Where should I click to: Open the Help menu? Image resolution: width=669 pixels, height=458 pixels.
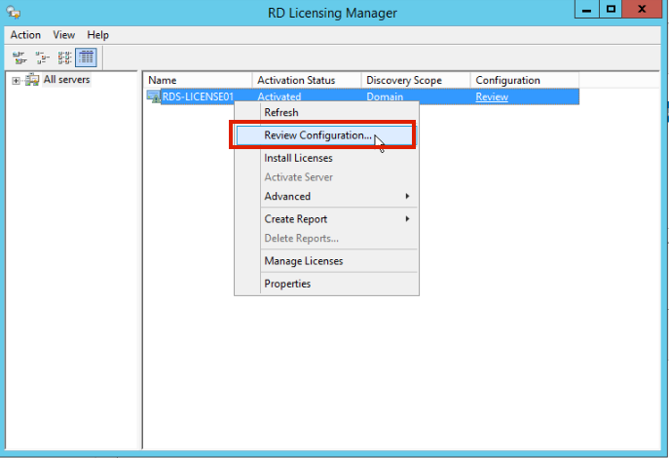(x=97, y=35)
